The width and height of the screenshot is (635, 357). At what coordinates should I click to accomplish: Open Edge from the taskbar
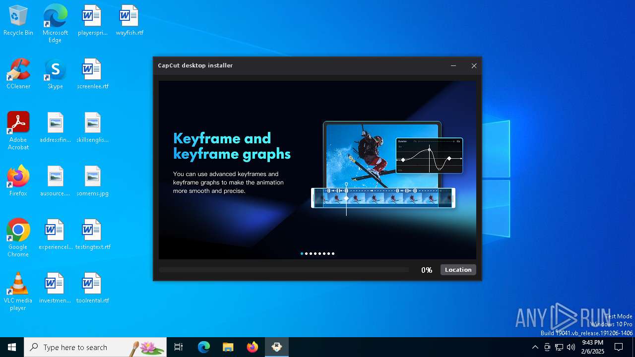coord(204,347)
